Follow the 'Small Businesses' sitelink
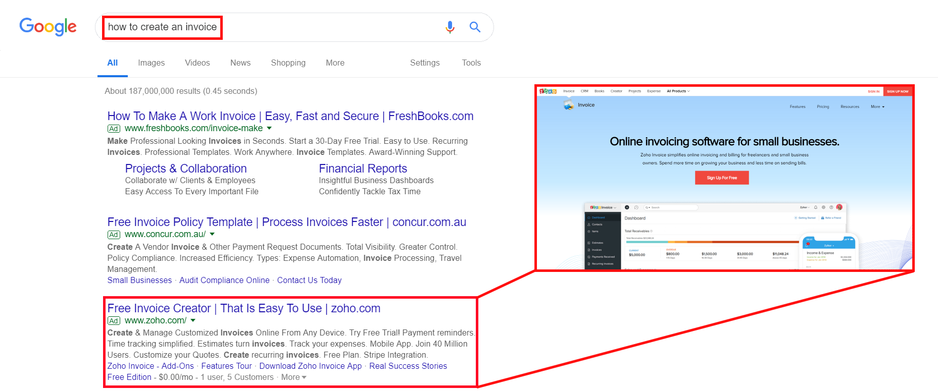938x391 pixels. click(140, 281)
